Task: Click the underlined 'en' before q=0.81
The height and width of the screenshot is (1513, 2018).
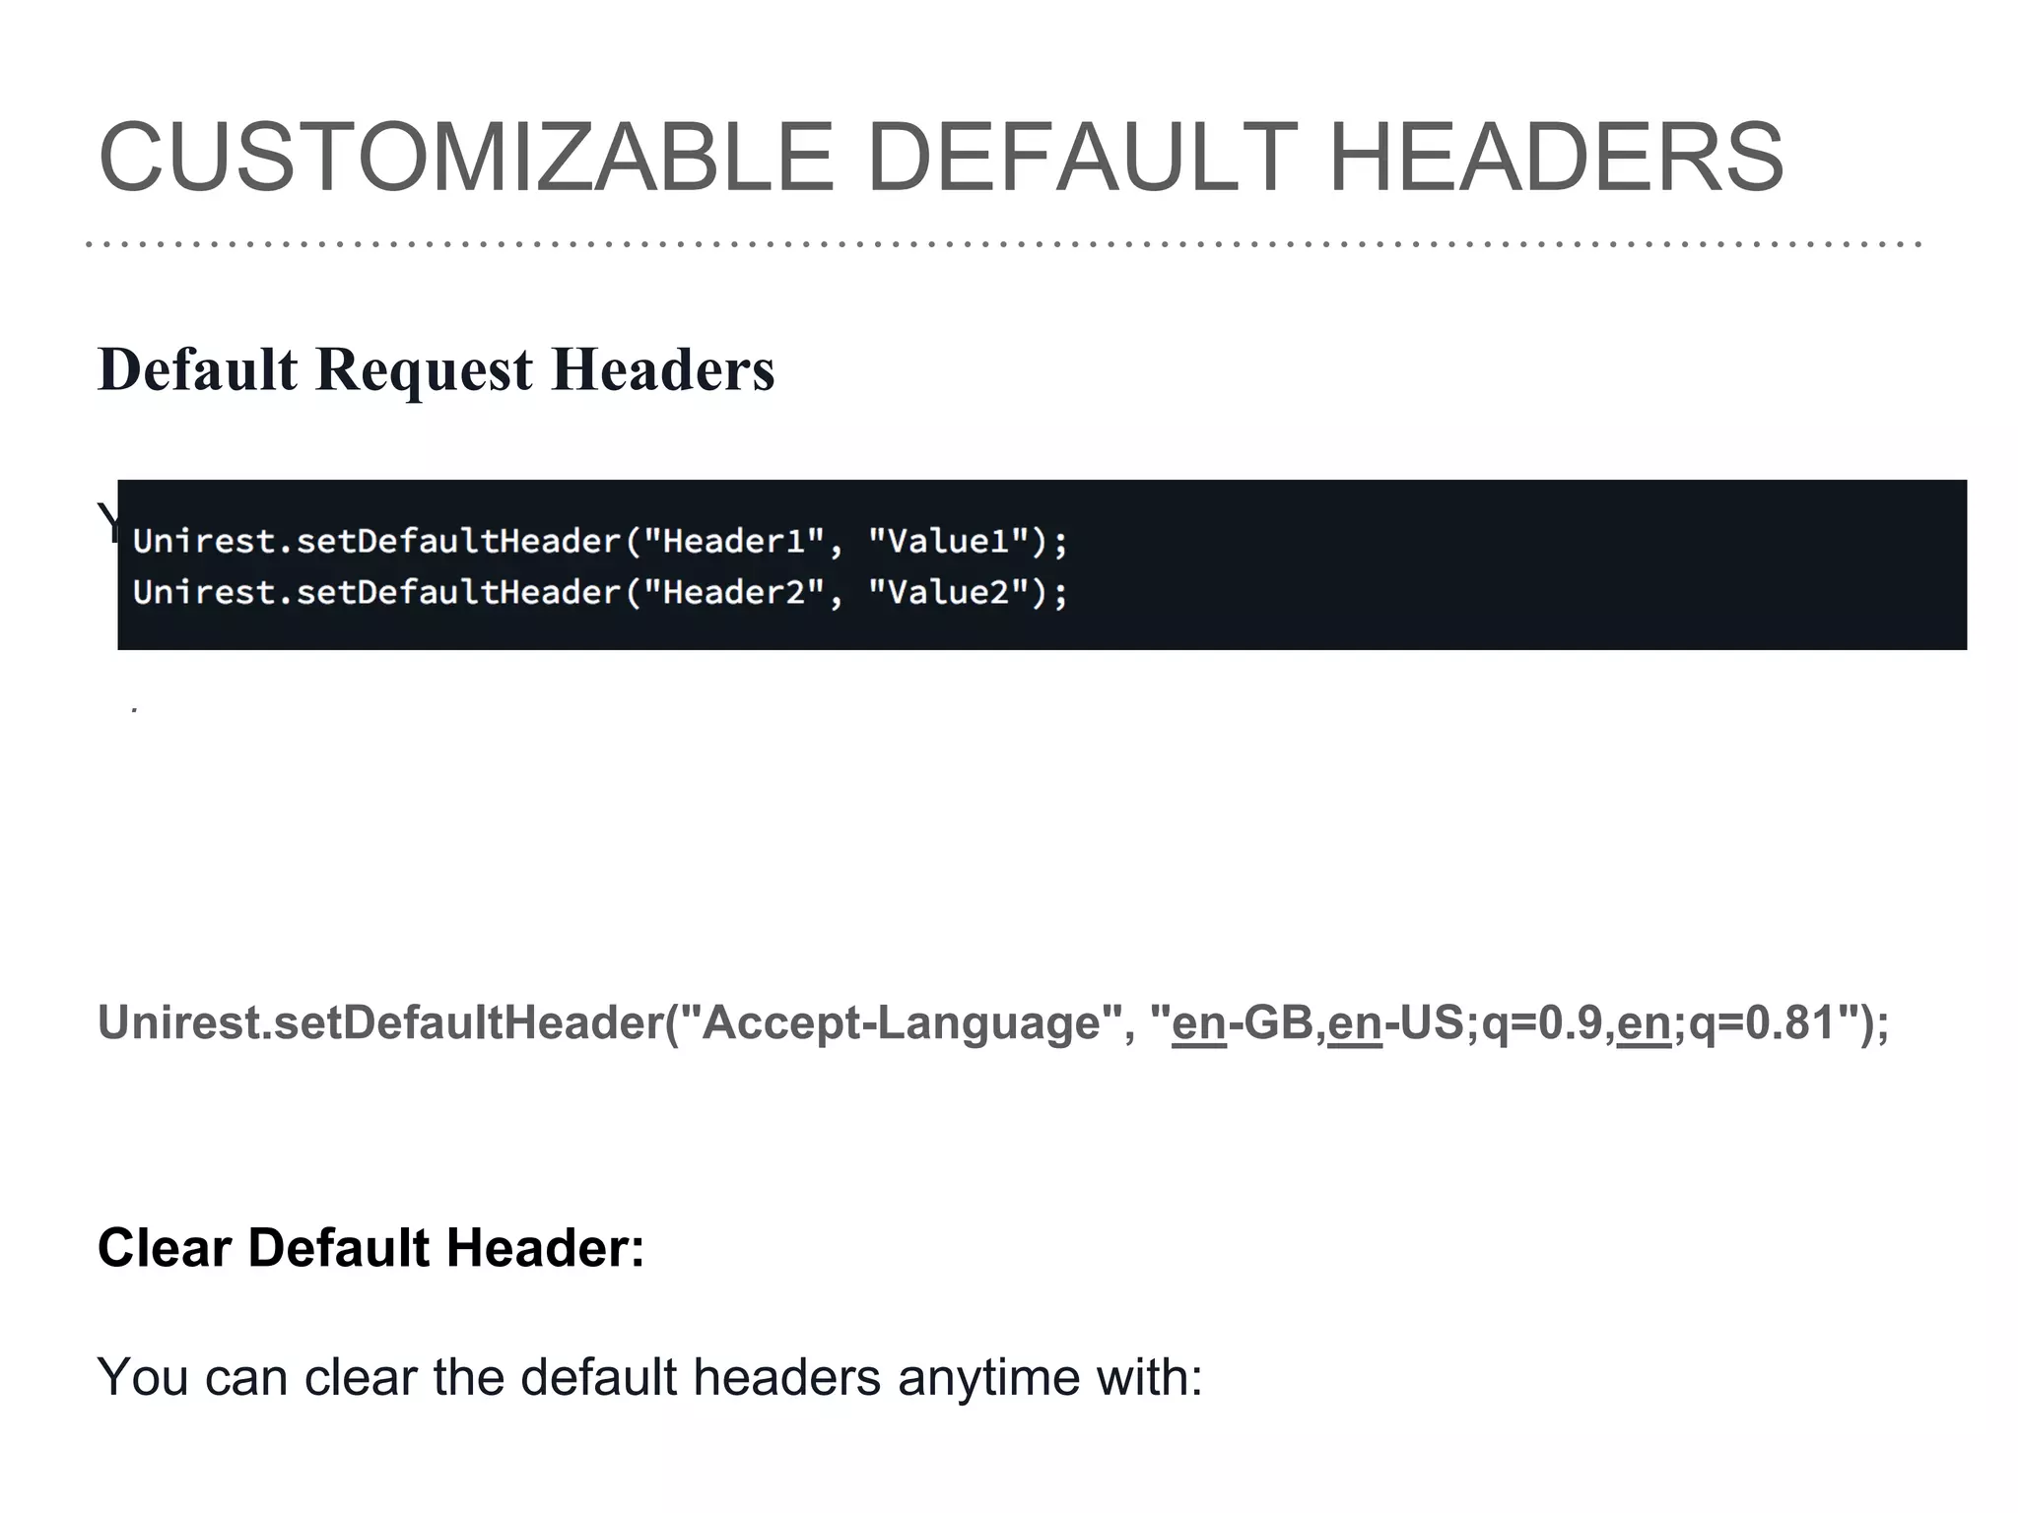Action: [1644, 1024]
